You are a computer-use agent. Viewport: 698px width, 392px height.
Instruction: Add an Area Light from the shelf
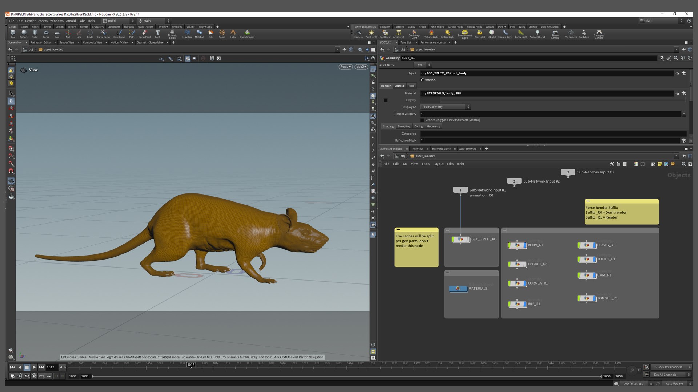(x=398, y=34)
